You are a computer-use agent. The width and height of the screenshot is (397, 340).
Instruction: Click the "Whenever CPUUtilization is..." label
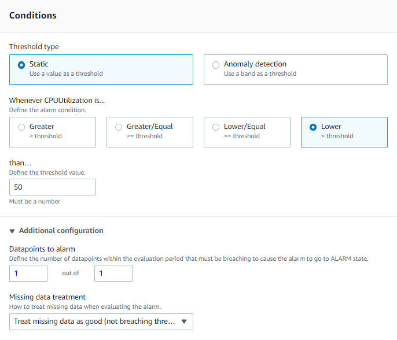pos(57,100)
